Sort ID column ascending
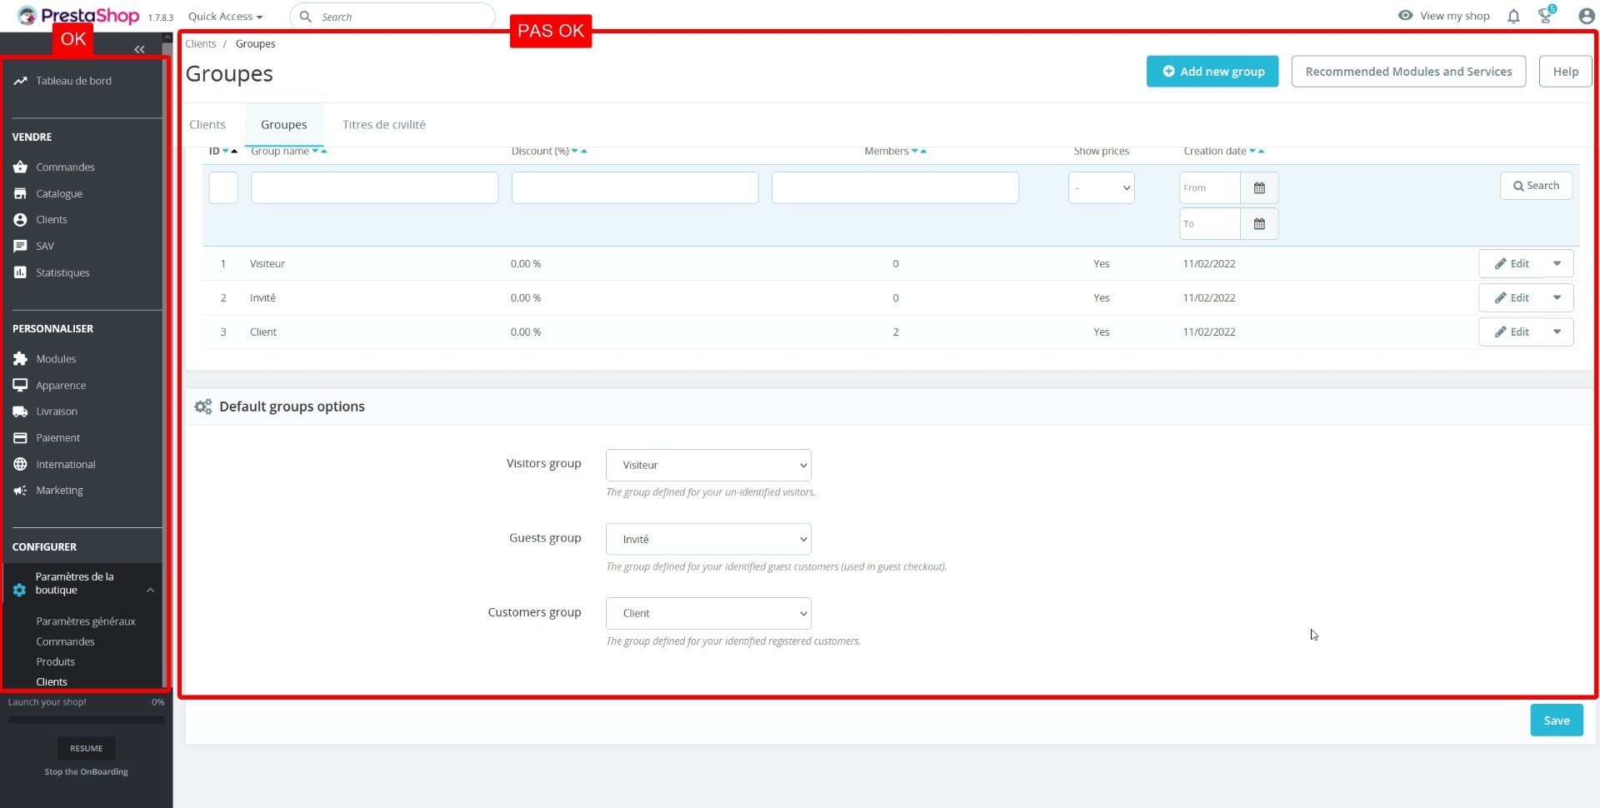Image resolution: width=1600 pixels, height=808 pixels. [234, 151]
